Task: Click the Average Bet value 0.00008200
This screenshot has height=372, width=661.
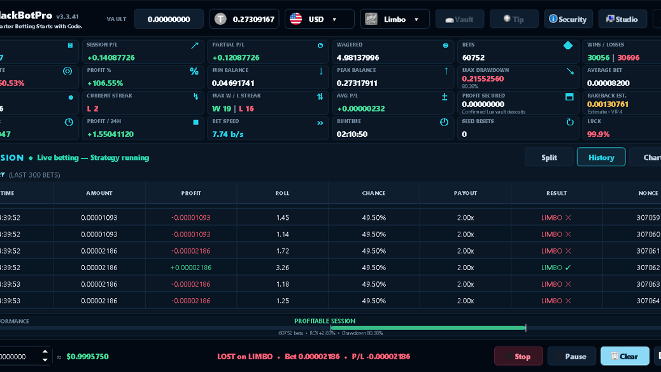Action: (608, 83)
